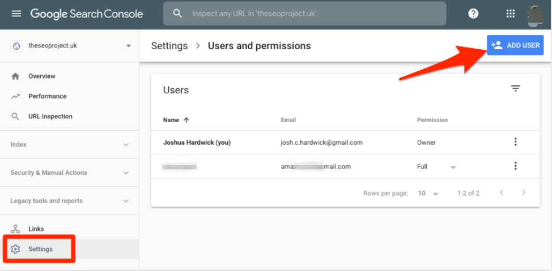This screenshot has width=552, height=271.
Task: Click Settings breadcrumb link
Action: point(169,46)
